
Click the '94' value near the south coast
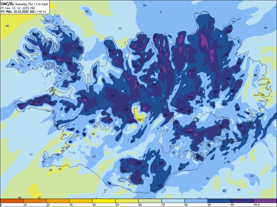(x=180, y=169)
